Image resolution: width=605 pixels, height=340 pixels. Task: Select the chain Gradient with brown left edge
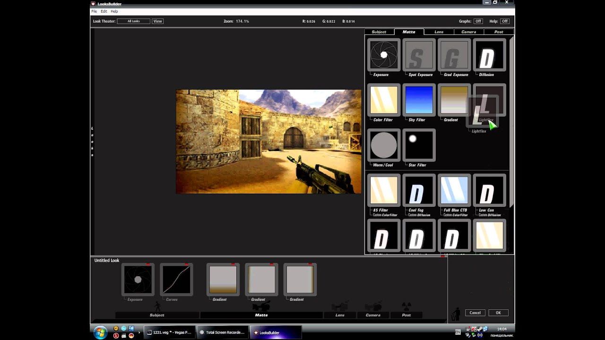(x=261, y=280)
